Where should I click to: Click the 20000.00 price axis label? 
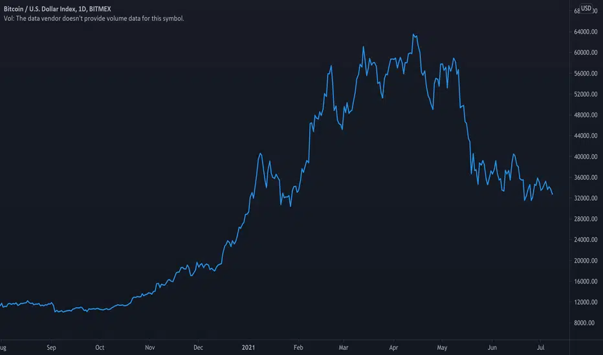(586, 261)
